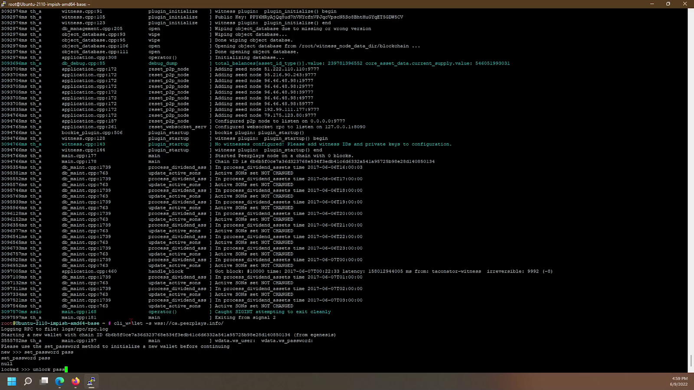Click the 'Done wiping object database.' message
The width and height of the screenshot is (694, 390).
[x=254, y=40]
